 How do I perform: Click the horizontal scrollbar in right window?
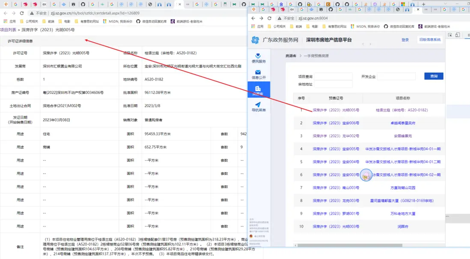click(349, 245)
